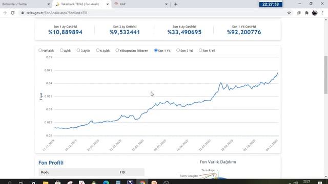The image size is (328, 184).
Task: Click the FIB fund code value
Action: click(122, 172)
